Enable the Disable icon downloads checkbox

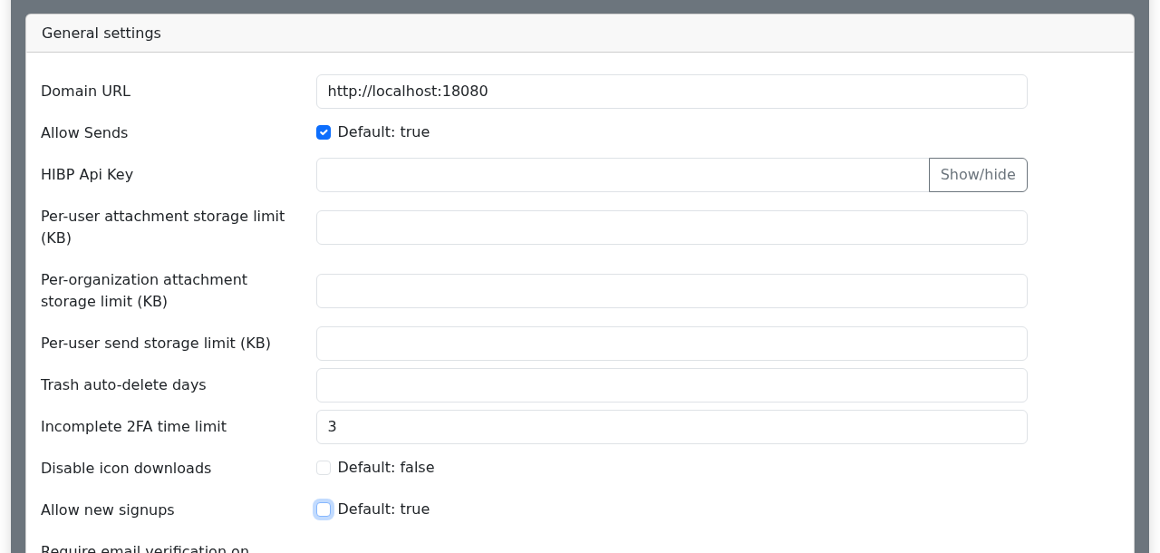(x=324, y=468)
